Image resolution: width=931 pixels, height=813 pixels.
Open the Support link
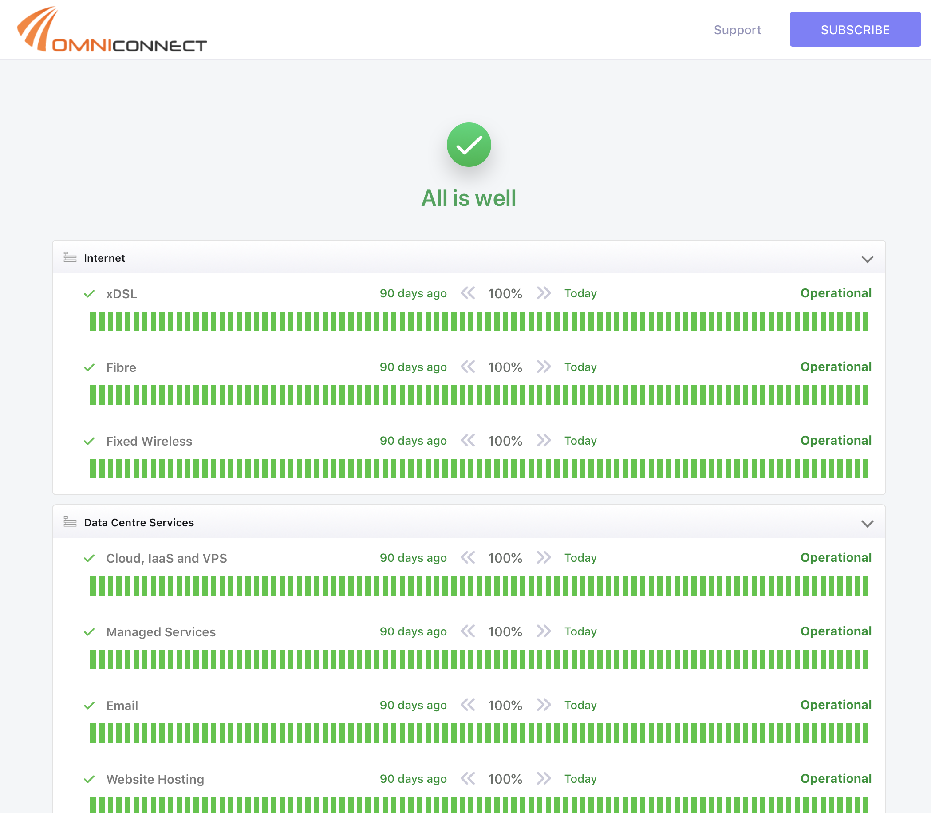pos(737,30)
